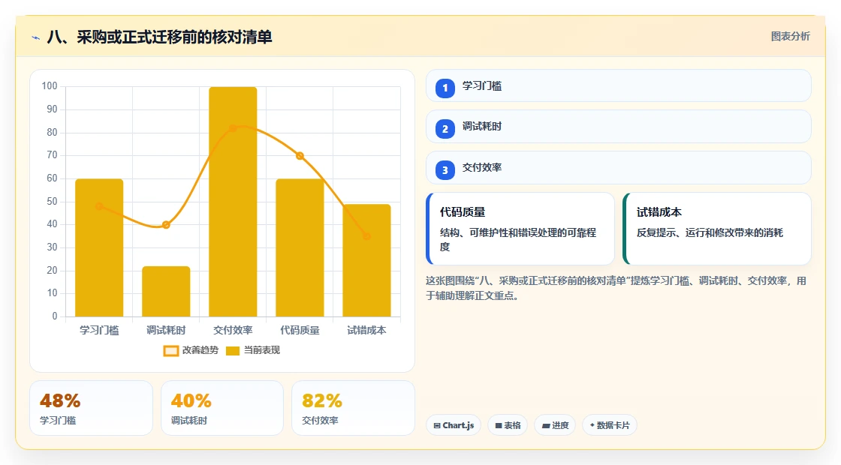The height and width of the screenshot is (465, 841).
Task: Click the 代码质量 bar in the chart
Action: [300, 248]
